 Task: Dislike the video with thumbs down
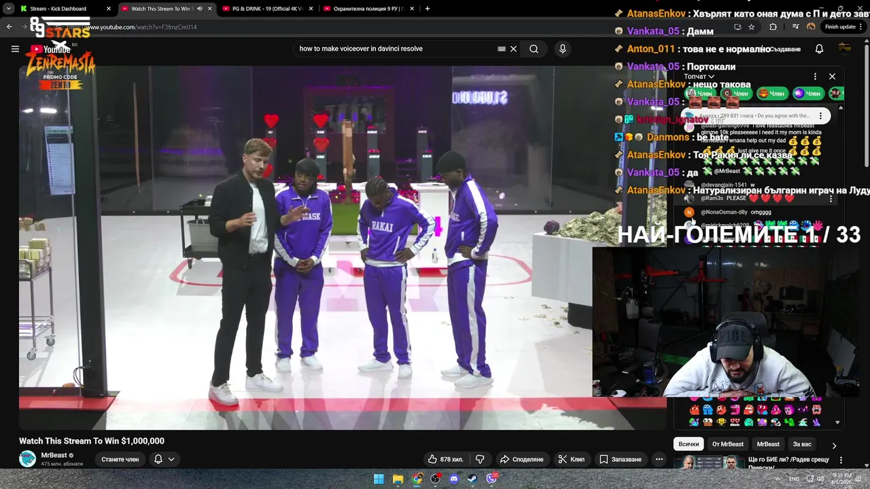coord(480,459)
